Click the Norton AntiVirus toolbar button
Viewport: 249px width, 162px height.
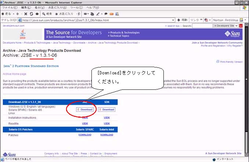224,20
